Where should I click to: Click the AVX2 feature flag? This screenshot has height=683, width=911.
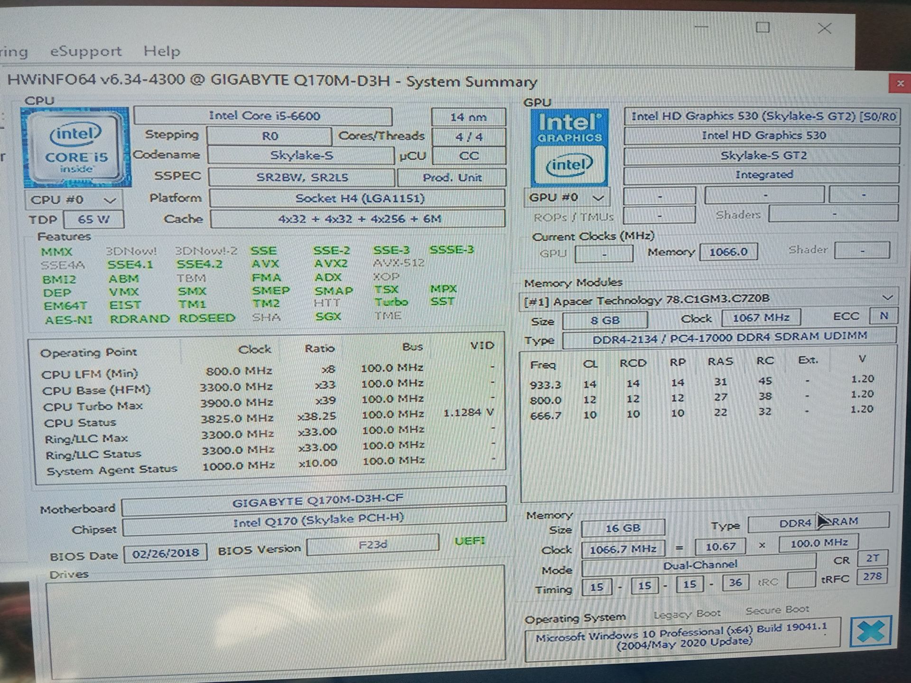(x=331, y=263)
